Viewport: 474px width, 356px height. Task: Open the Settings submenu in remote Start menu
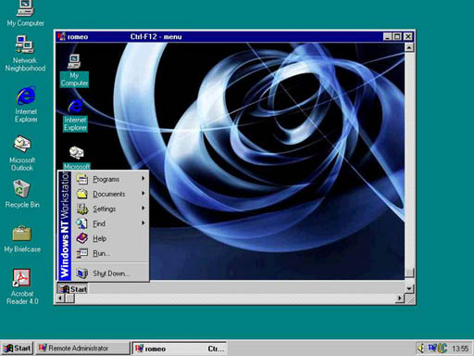click(x=111, y=209)
